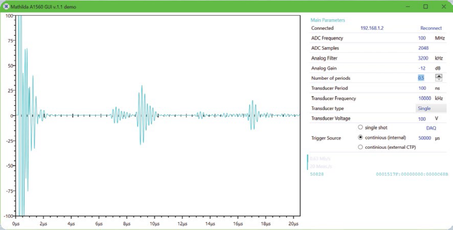453x230 pixels.
Task: Click the Number of periods value field
Action: click(421, 78)
